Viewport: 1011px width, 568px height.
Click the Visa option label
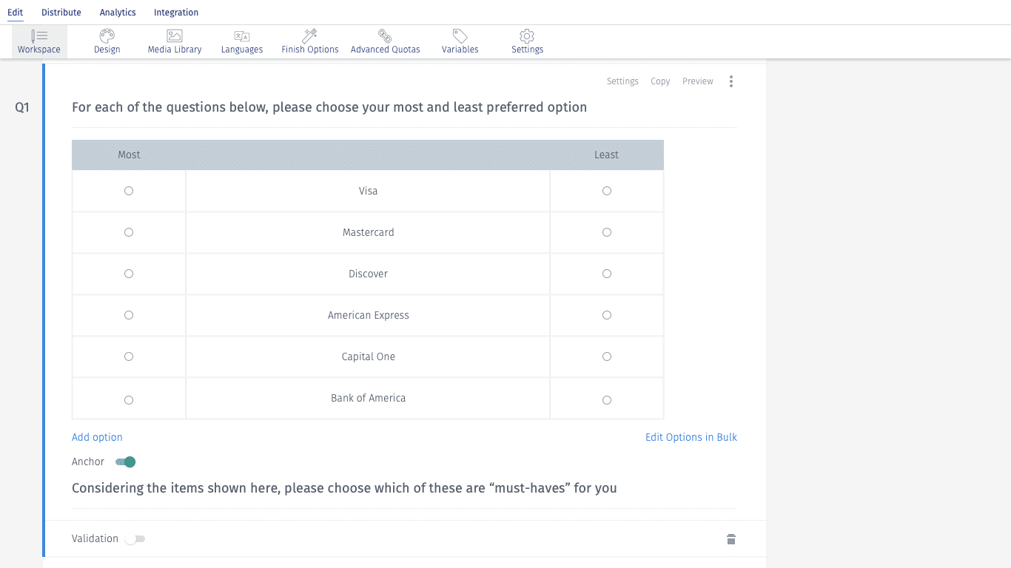coord(368,191)
